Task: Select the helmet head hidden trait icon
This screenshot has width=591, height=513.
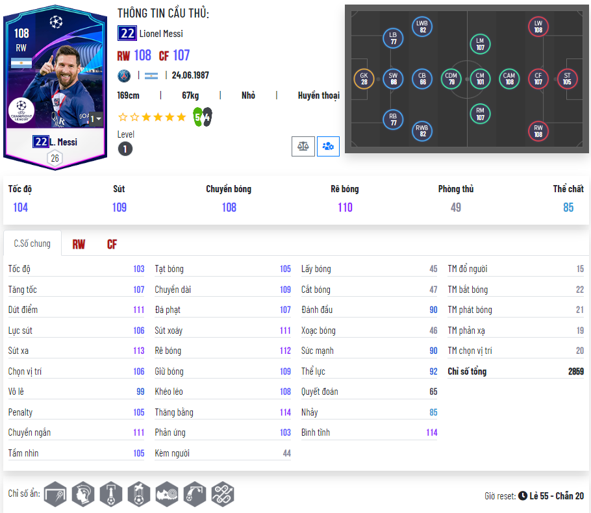Action: click(83, 494)
